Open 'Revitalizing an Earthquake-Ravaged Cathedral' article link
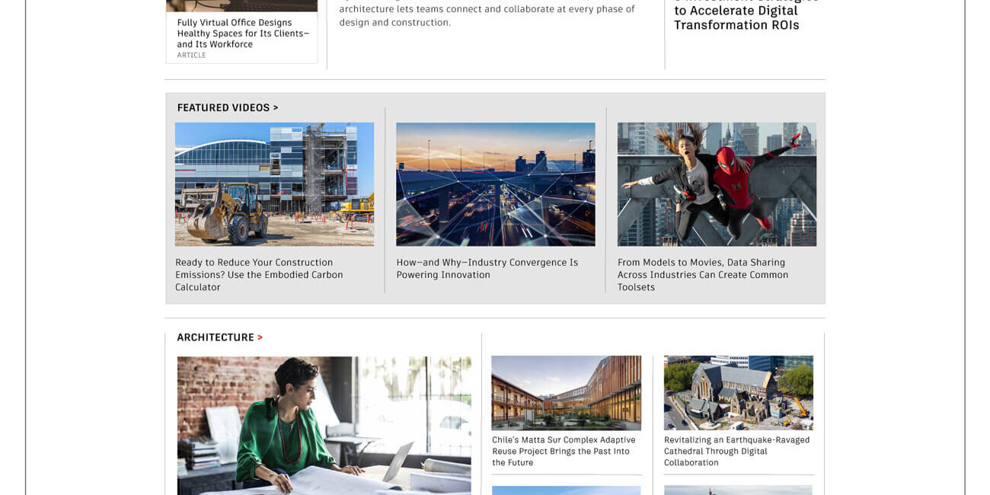The width and height of the screenshot is (990, 495). click(736, 451)
